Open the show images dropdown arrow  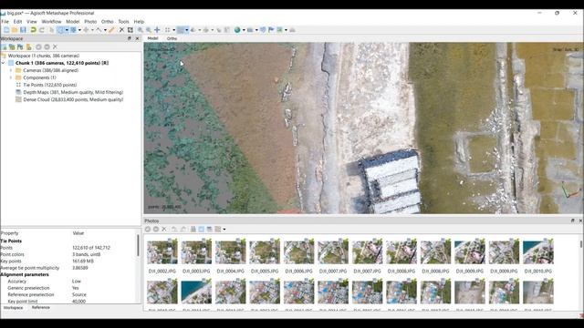tap(286, 30)
